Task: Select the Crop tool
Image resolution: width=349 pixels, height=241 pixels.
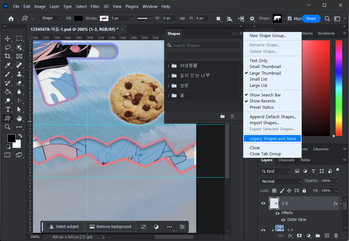Action: (8, 56)
